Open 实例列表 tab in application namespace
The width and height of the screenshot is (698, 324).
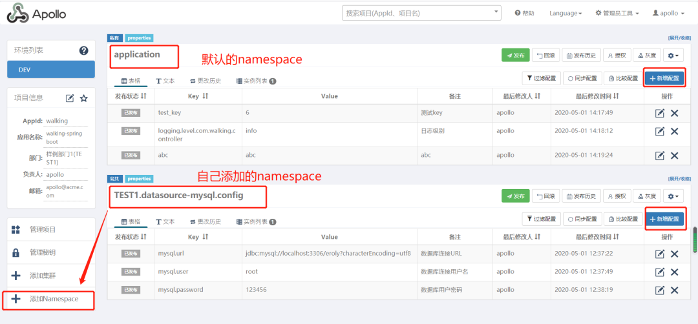[x=256, y=81]
